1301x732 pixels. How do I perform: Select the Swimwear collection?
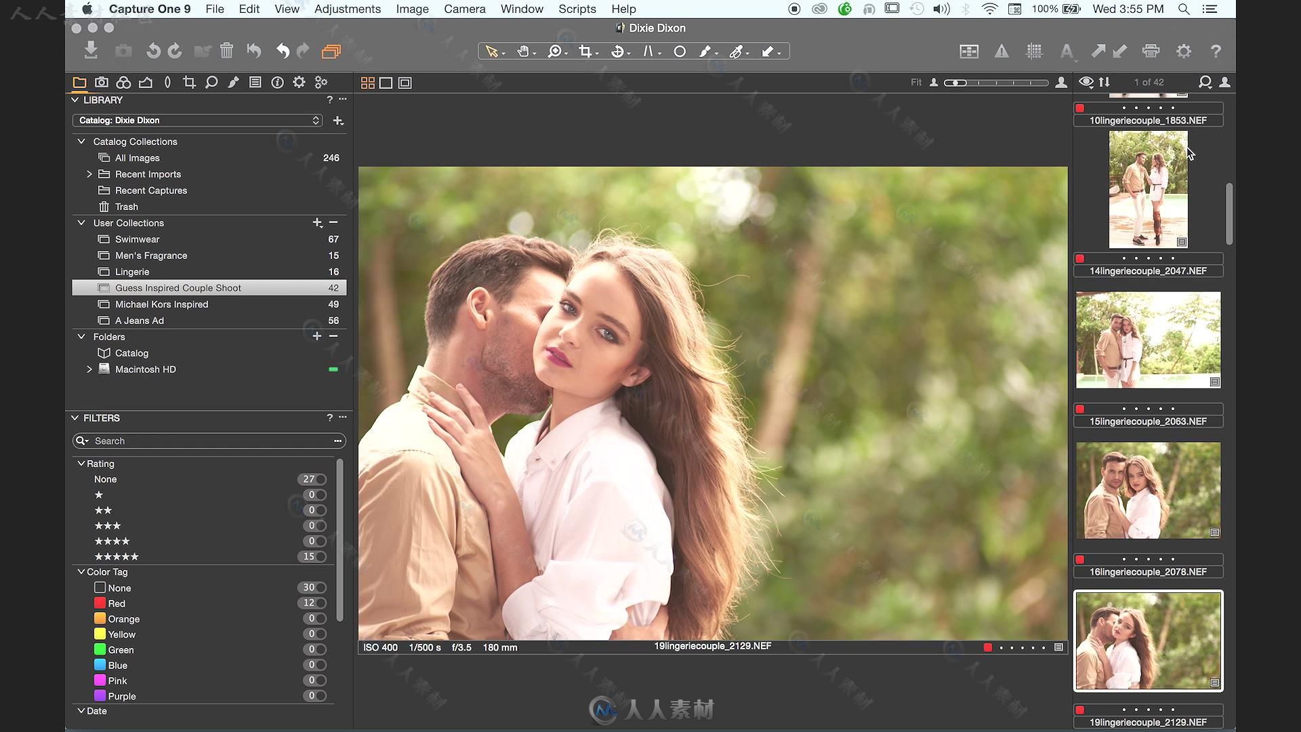(209, 239)
